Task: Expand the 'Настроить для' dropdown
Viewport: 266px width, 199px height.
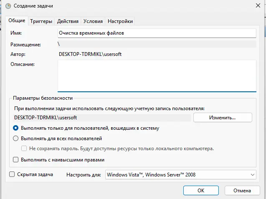Action: pos(180,175)
